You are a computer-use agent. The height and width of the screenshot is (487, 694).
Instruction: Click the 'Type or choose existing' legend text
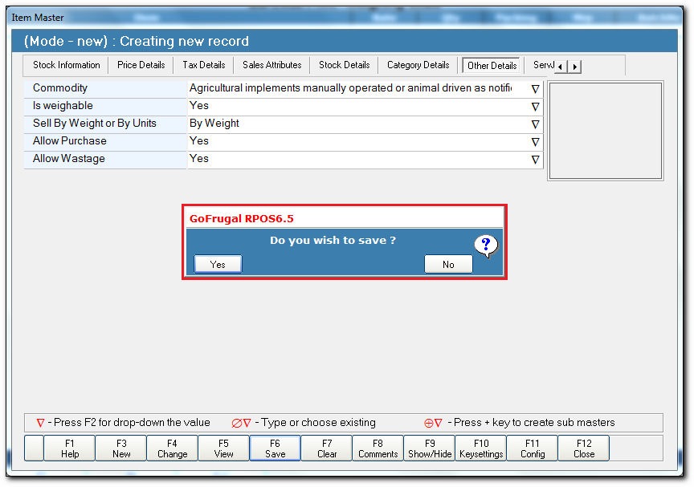(x=315, y=423)
